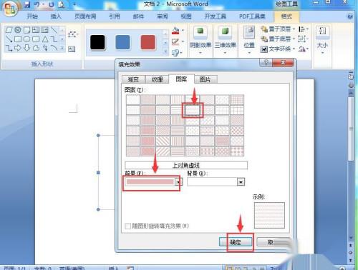
Task: Switch to the 图片 tab
Action: [205, 79]
